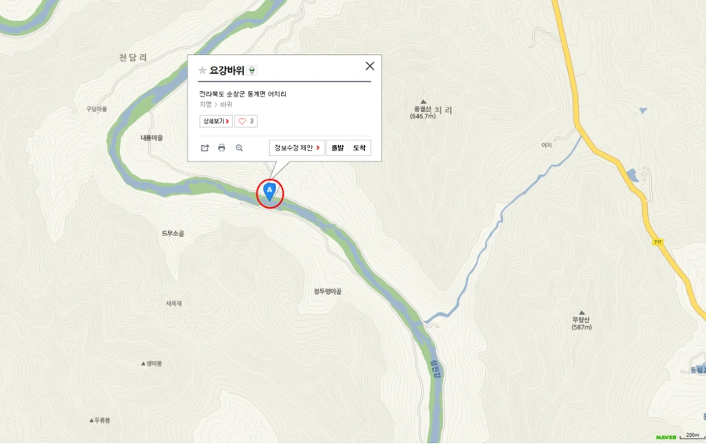Like the place with the heart button
The image size is (706, 444).
246,121
